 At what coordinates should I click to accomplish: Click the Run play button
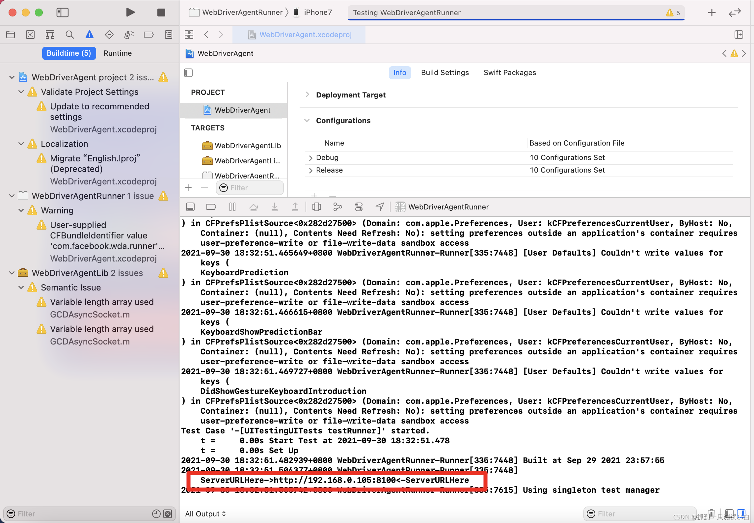[x=130, y=13]
